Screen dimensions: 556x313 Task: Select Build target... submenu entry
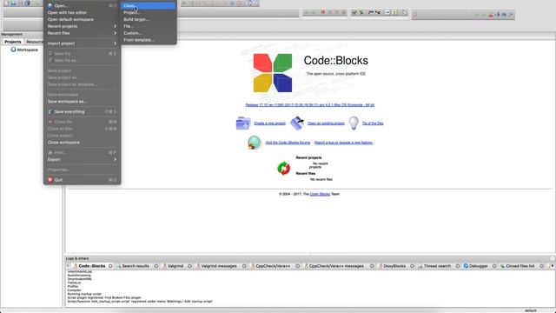(149, 19)
